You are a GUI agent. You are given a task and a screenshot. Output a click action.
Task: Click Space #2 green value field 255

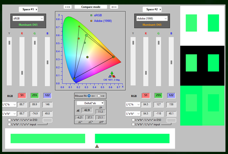(x=159, y=95)
